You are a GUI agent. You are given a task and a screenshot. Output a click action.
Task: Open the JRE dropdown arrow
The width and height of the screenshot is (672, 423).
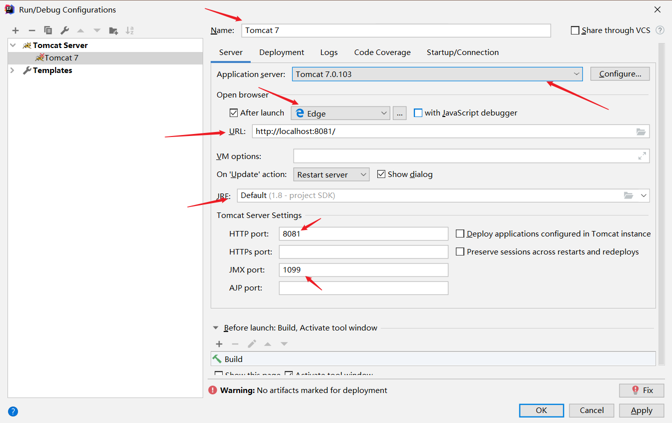[x=643, y=195]
